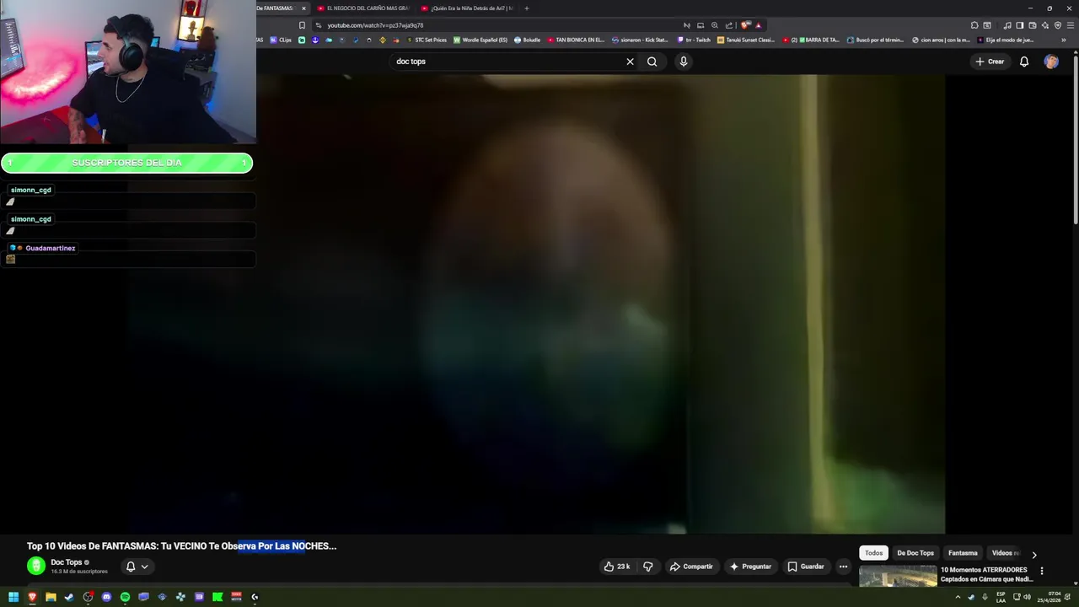This screenshot has height=607, width=1079.
Task: Open the browser main menu hamburger icon
Action: [x=1070, y=25]
